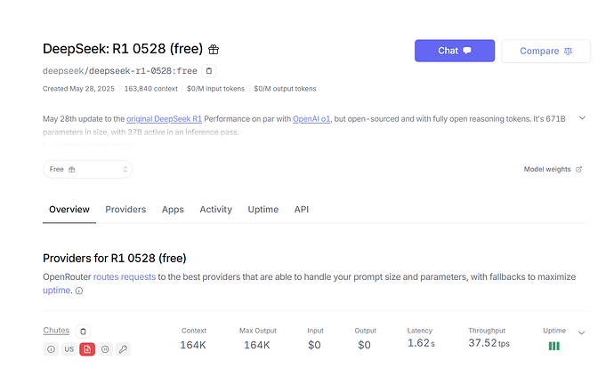Follow the original DeepSeek R1 link
Image resolution: width=614 pixels, height=376 pixels.
tap(164, 119)
